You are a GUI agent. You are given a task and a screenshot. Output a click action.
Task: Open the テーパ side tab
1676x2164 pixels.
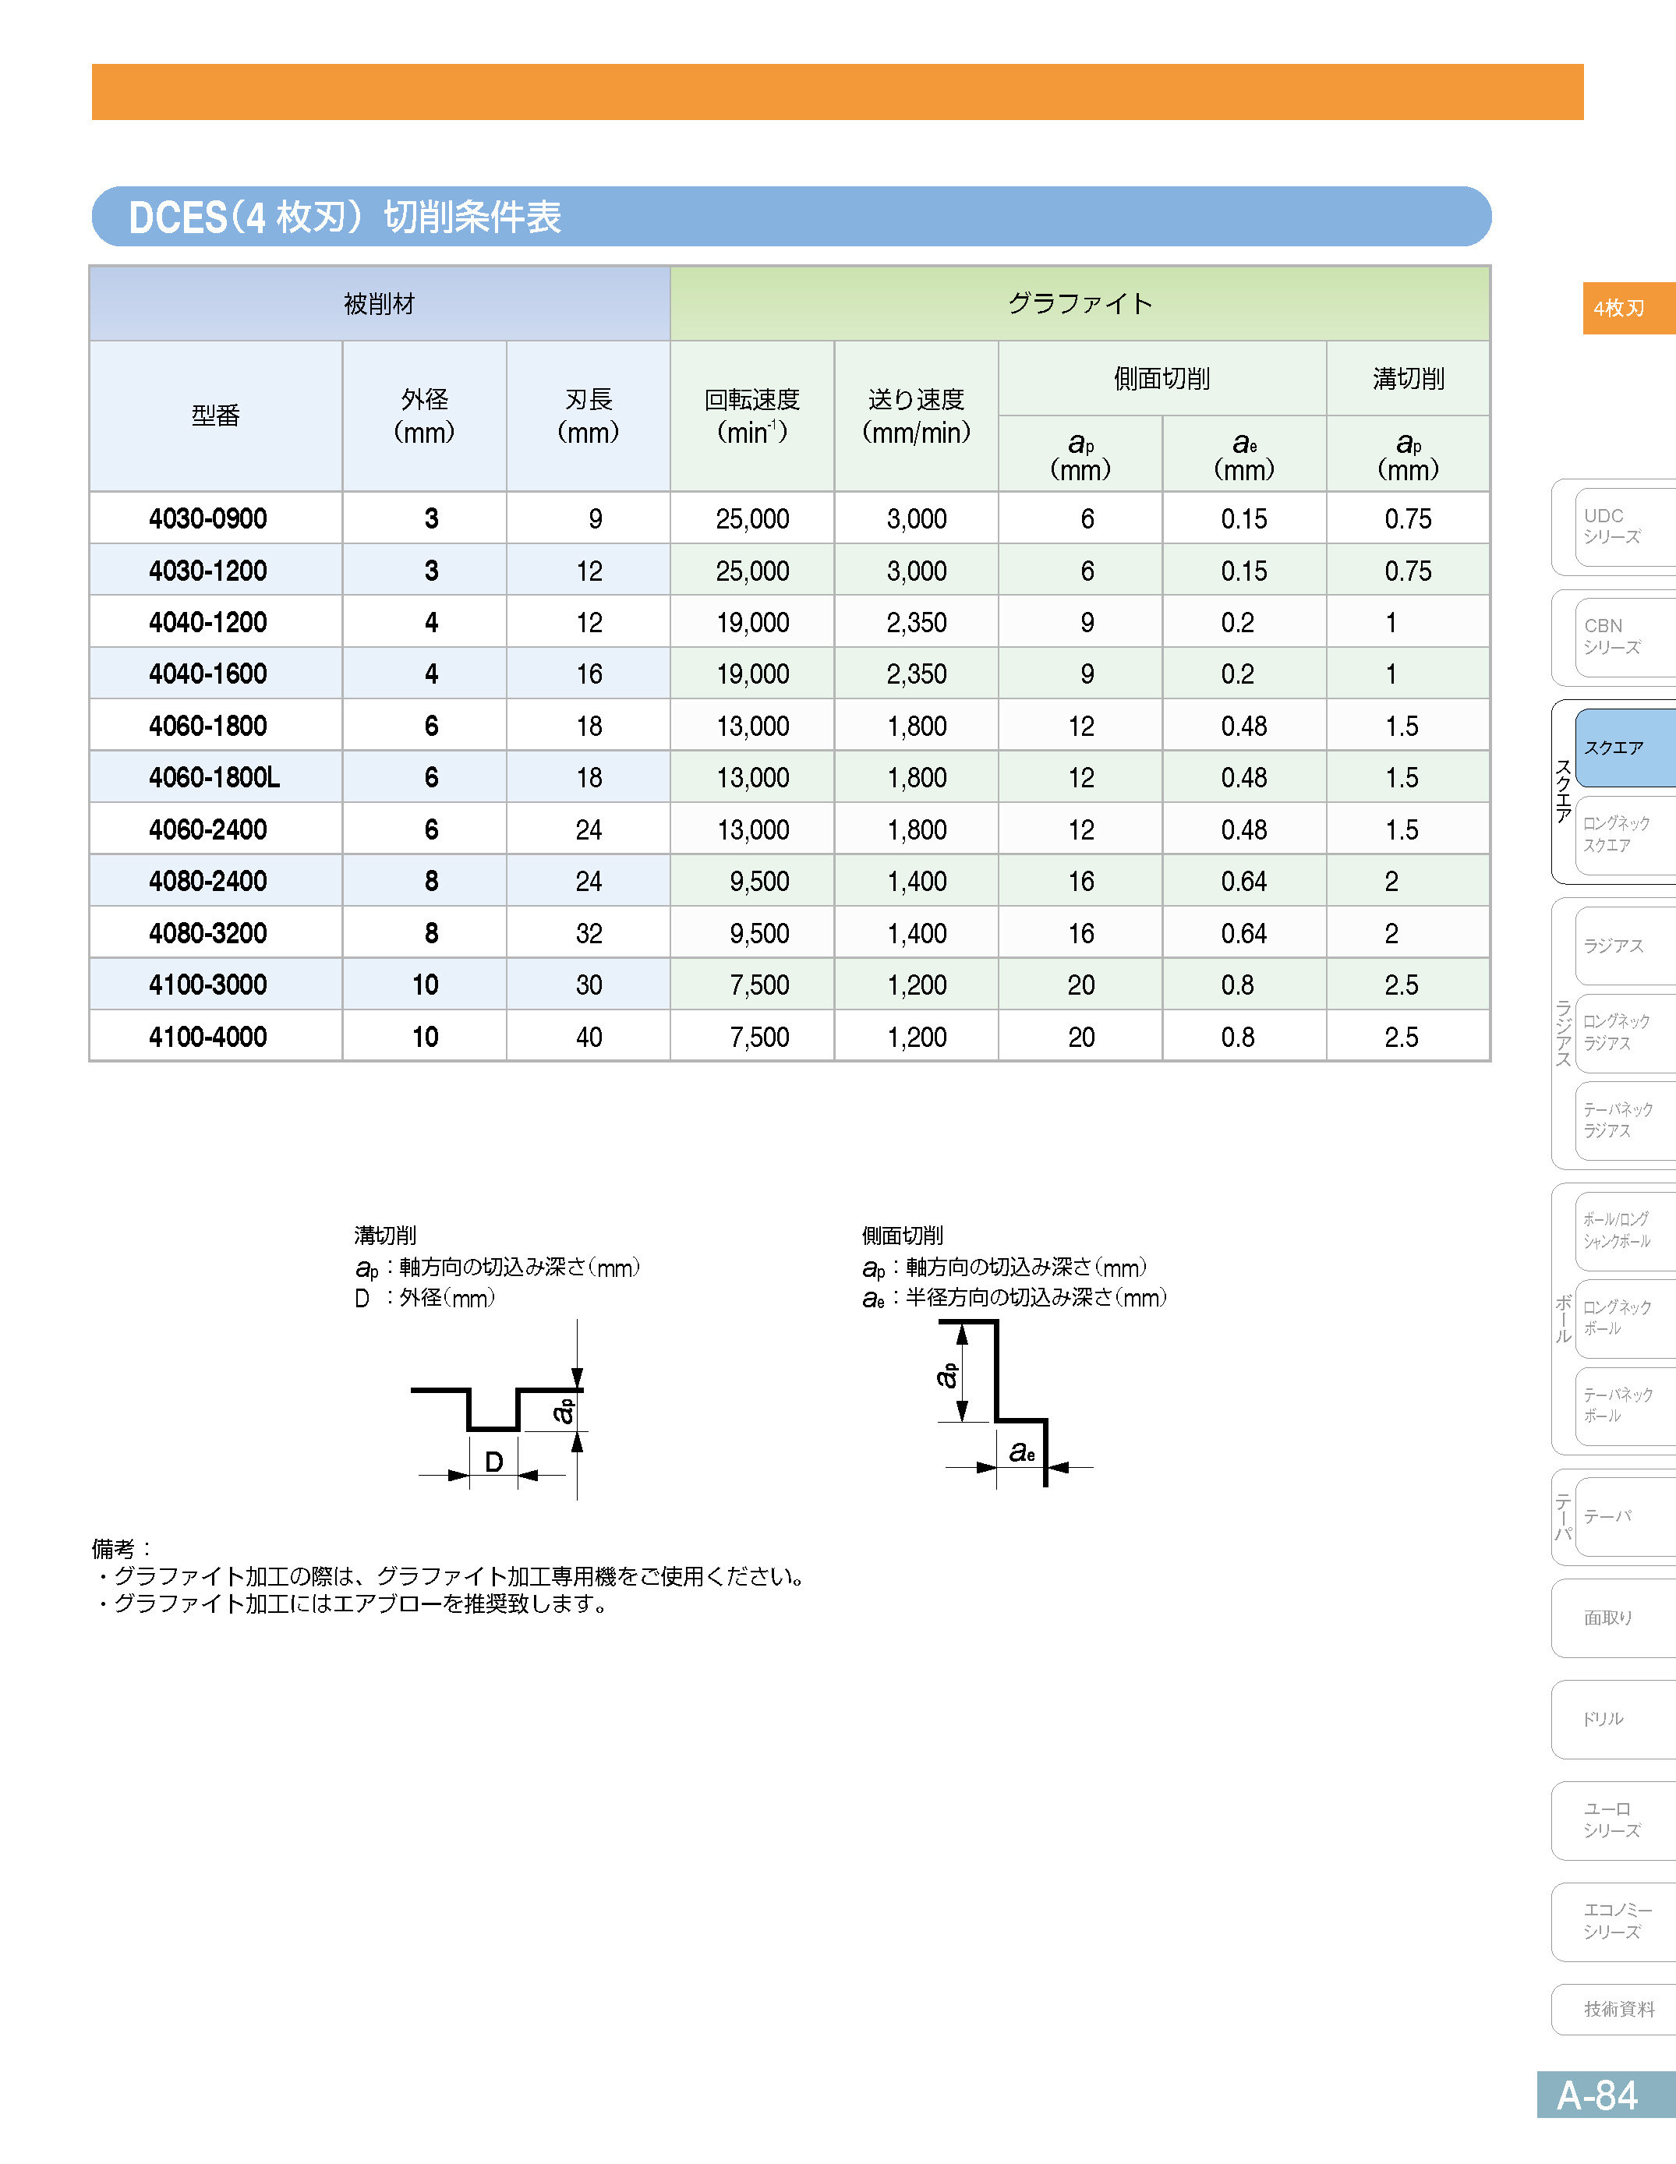1625,1517
